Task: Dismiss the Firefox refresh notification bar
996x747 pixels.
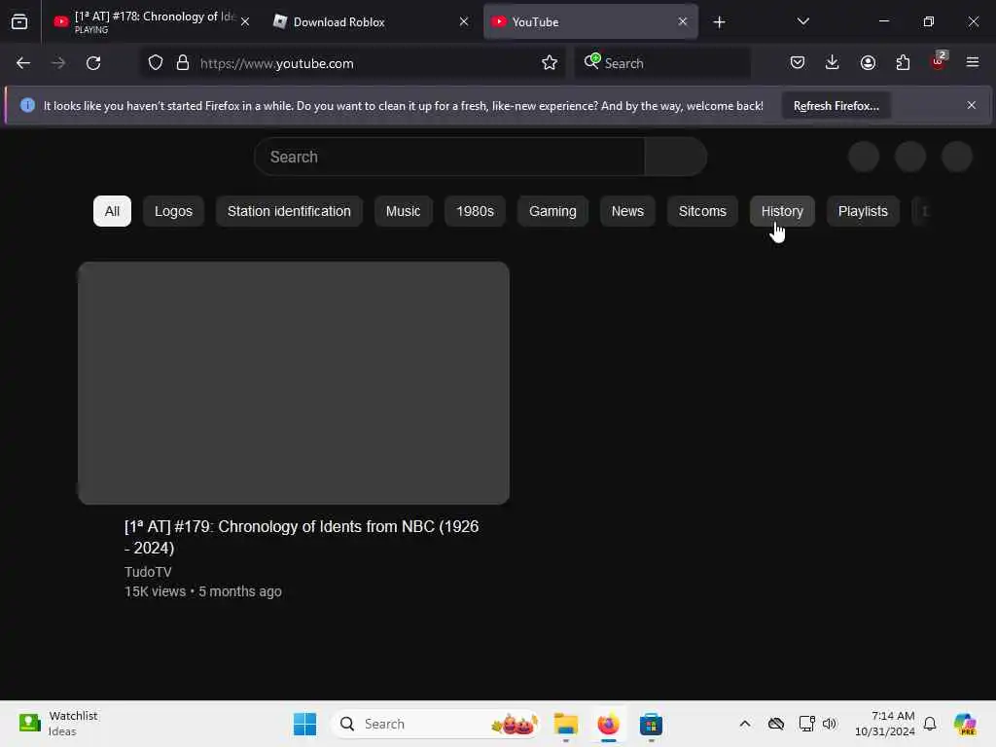Action: [972, 105]
